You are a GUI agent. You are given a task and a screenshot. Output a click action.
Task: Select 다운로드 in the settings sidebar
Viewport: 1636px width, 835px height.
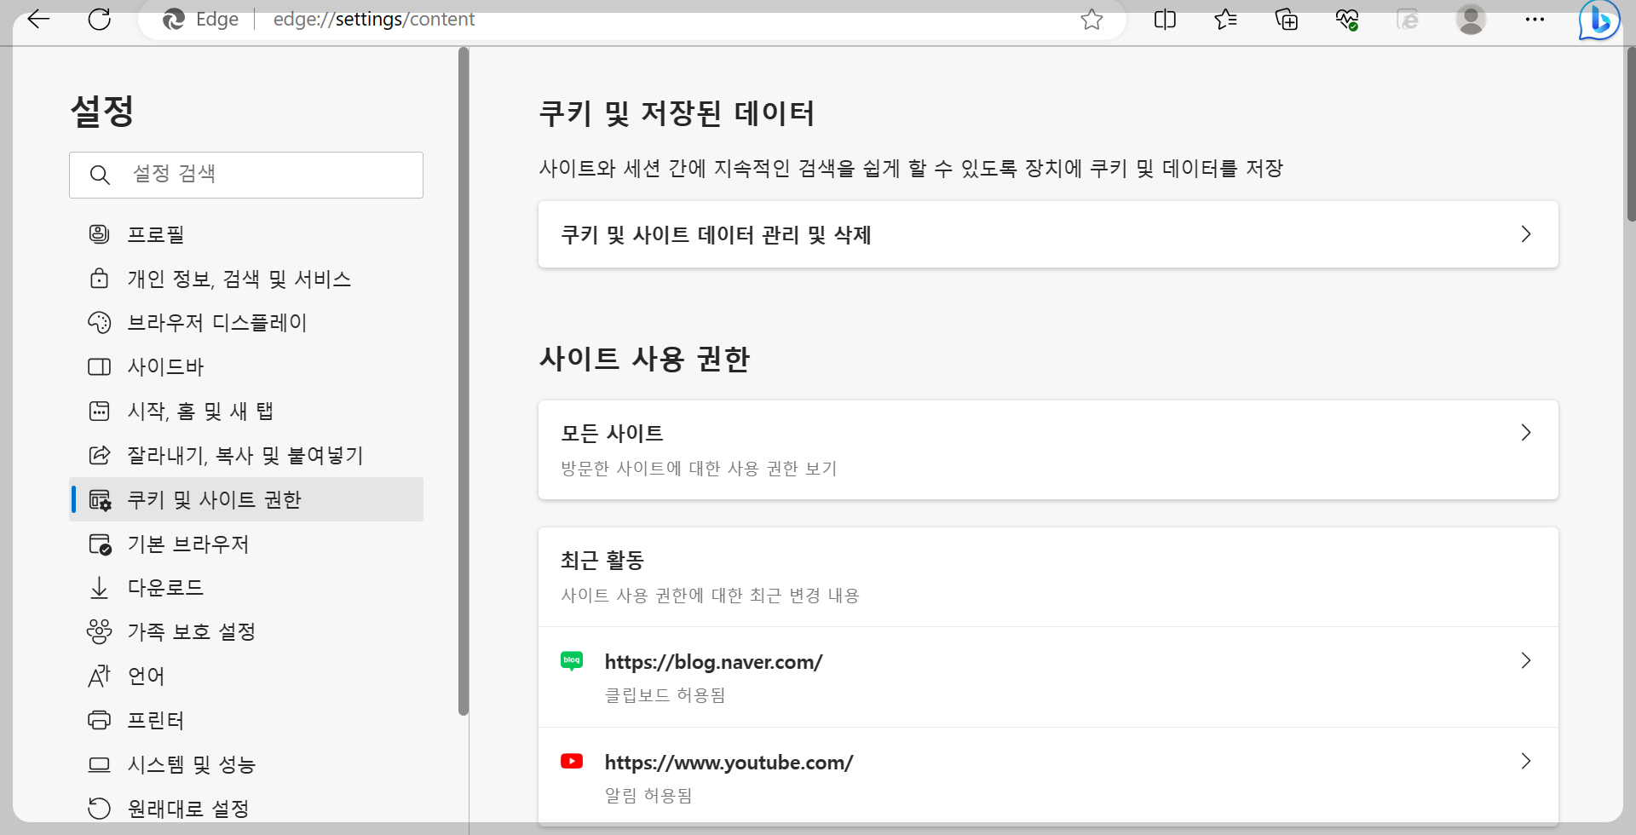(166, 587)
